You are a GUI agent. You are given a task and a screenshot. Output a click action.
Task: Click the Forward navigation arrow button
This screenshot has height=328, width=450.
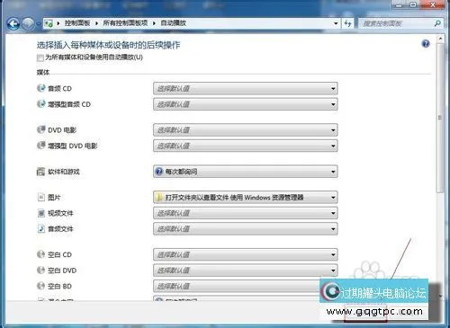(28, 23)
